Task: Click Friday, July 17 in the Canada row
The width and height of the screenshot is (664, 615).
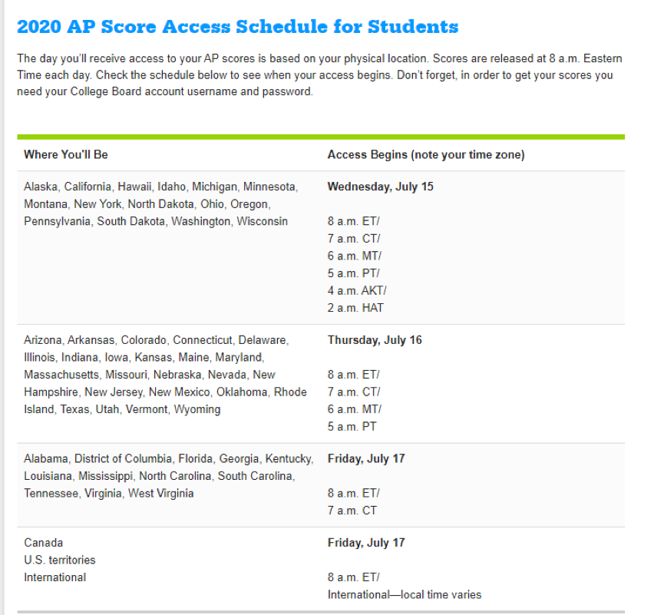Action: (x=365, y=543)
